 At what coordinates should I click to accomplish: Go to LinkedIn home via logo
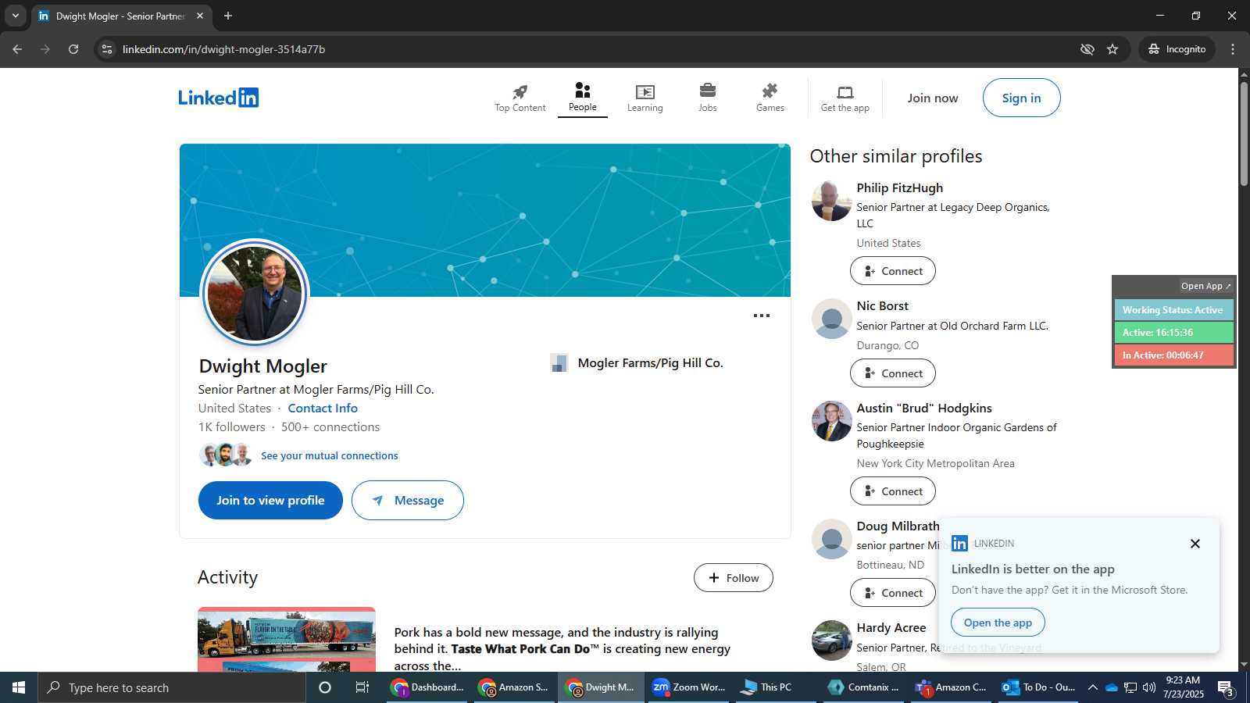tap(218, 98)
